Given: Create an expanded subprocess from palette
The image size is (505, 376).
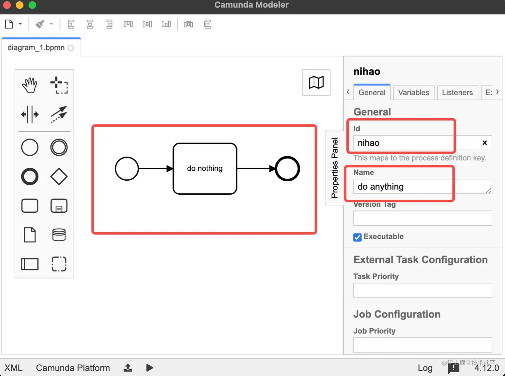Looking at the screenshot, I should click(x=59, y=206).
